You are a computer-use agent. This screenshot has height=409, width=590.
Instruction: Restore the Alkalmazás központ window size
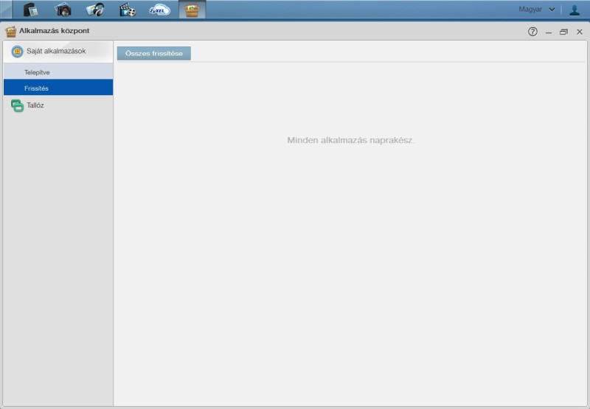click(563, 32)
